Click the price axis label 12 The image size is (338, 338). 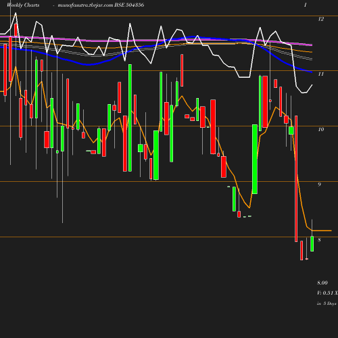[321, 19]
